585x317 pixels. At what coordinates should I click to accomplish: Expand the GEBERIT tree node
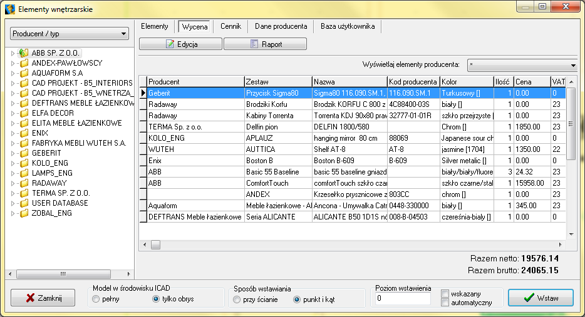(x=13, y=153)
